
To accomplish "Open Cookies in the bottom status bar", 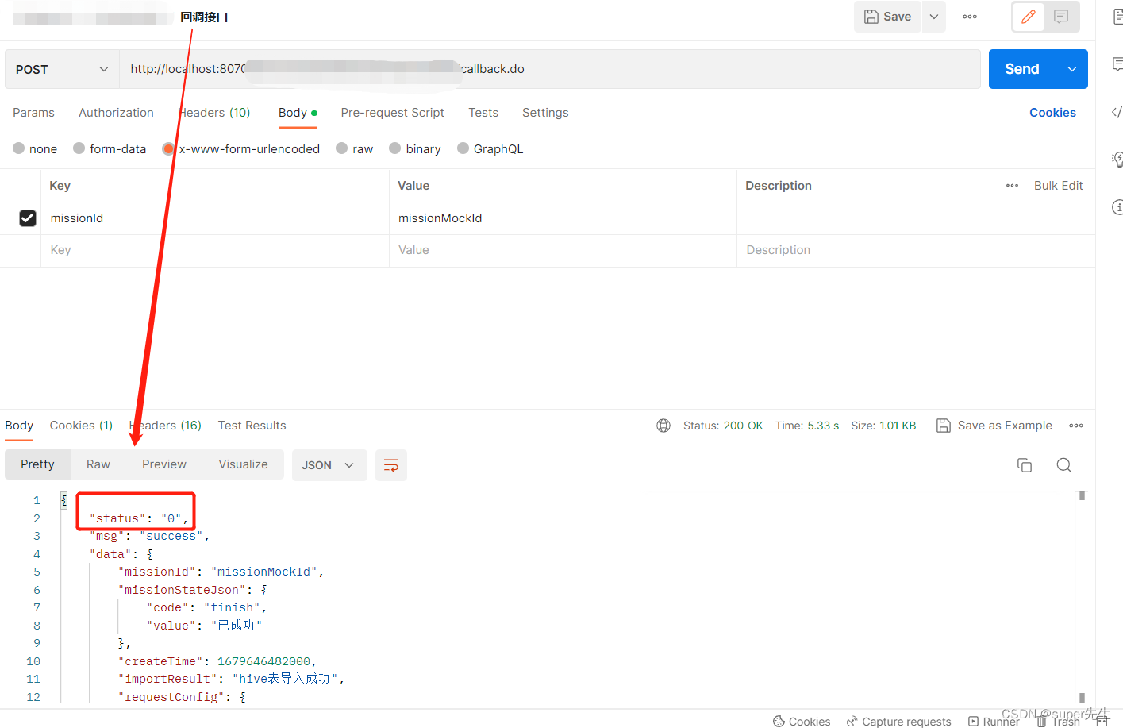I will pos(802,721).
